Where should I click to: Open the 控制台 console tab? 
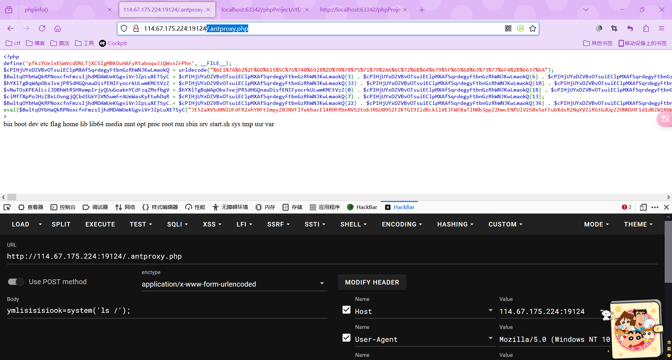[63, 207]
